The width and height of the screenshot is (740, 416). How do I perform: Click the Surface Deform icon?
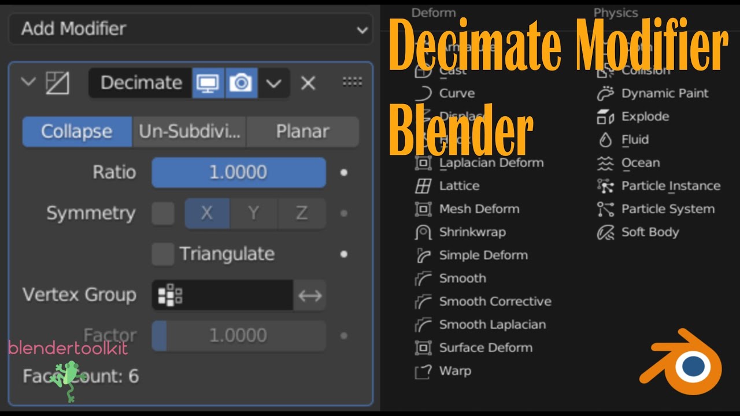tap(424, 348)
